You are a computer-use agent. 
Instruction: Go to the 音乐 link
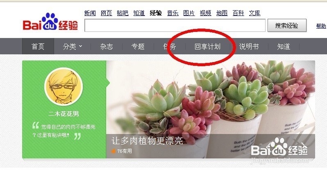point(173,13)
